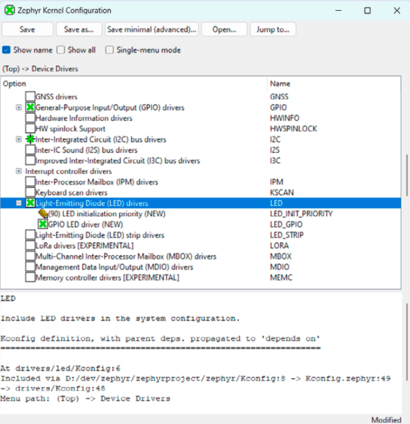Enable the LoRa drivers checkbox
Image resolution: width=410 pixels, height=424 pixels.
coord(30,246)
